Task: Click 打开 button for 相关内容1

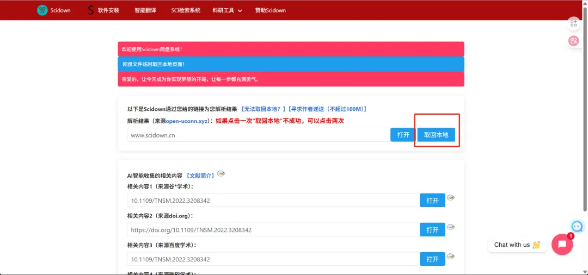Action: pos(432,200)
